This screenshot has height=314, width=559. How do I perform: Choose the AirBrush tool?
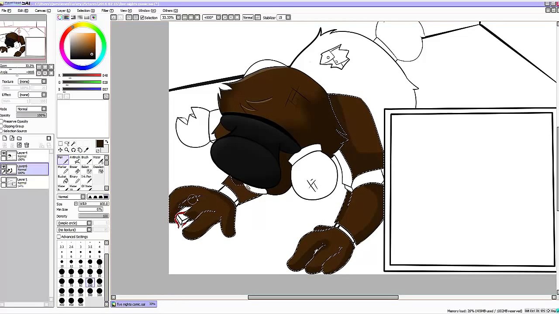tap(74, 160)
